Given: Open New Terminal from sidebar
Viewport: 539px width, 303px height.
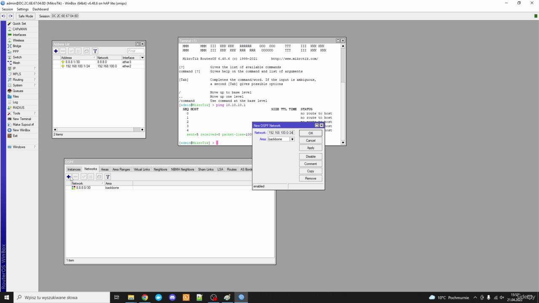Looking at the screenshot, I should tap(21, 119).
